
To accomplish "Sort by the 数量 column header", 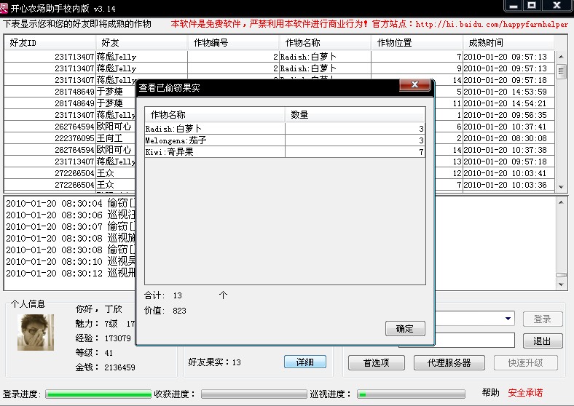I will pyautogui.click(x=354, y=115).
